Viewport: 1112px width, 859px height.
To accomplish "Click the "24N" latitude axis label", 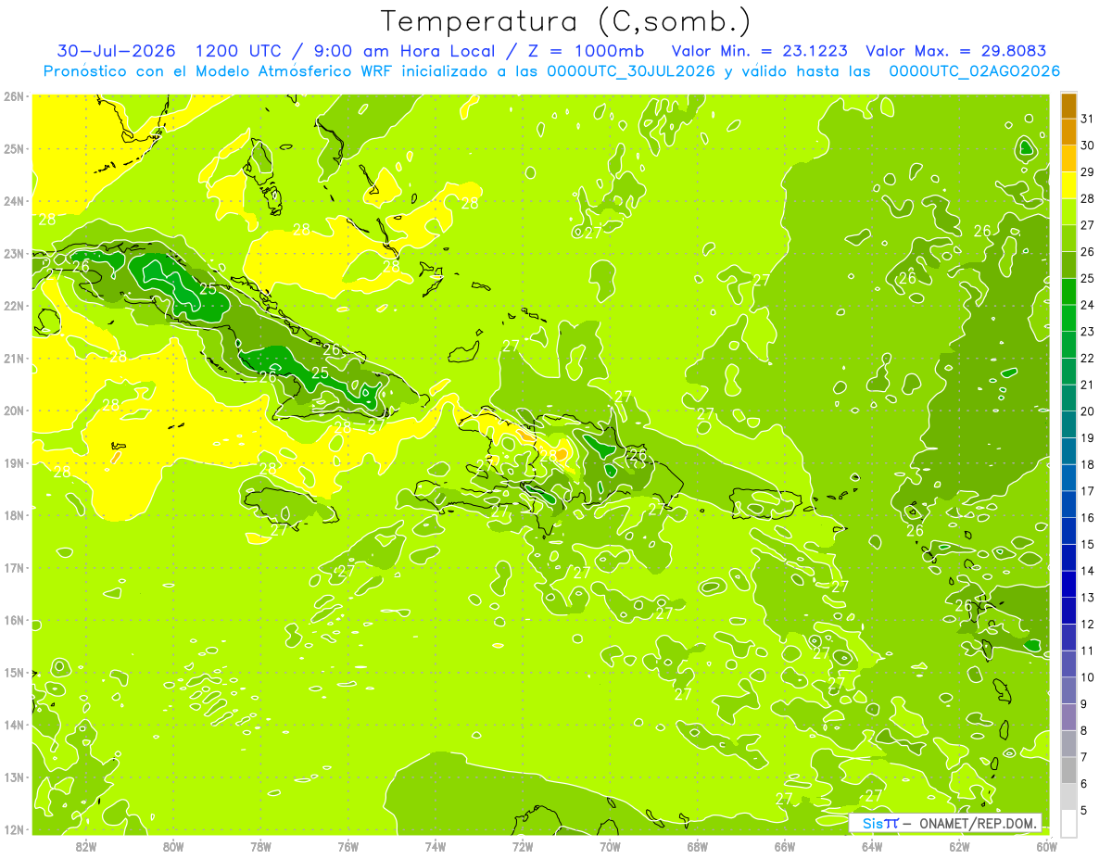I will (14, 201).
